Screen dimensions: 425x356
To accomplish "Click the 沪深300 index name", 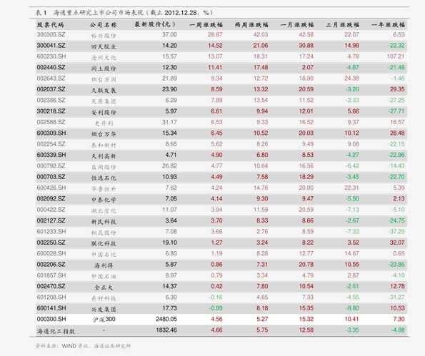I will 104,320.
